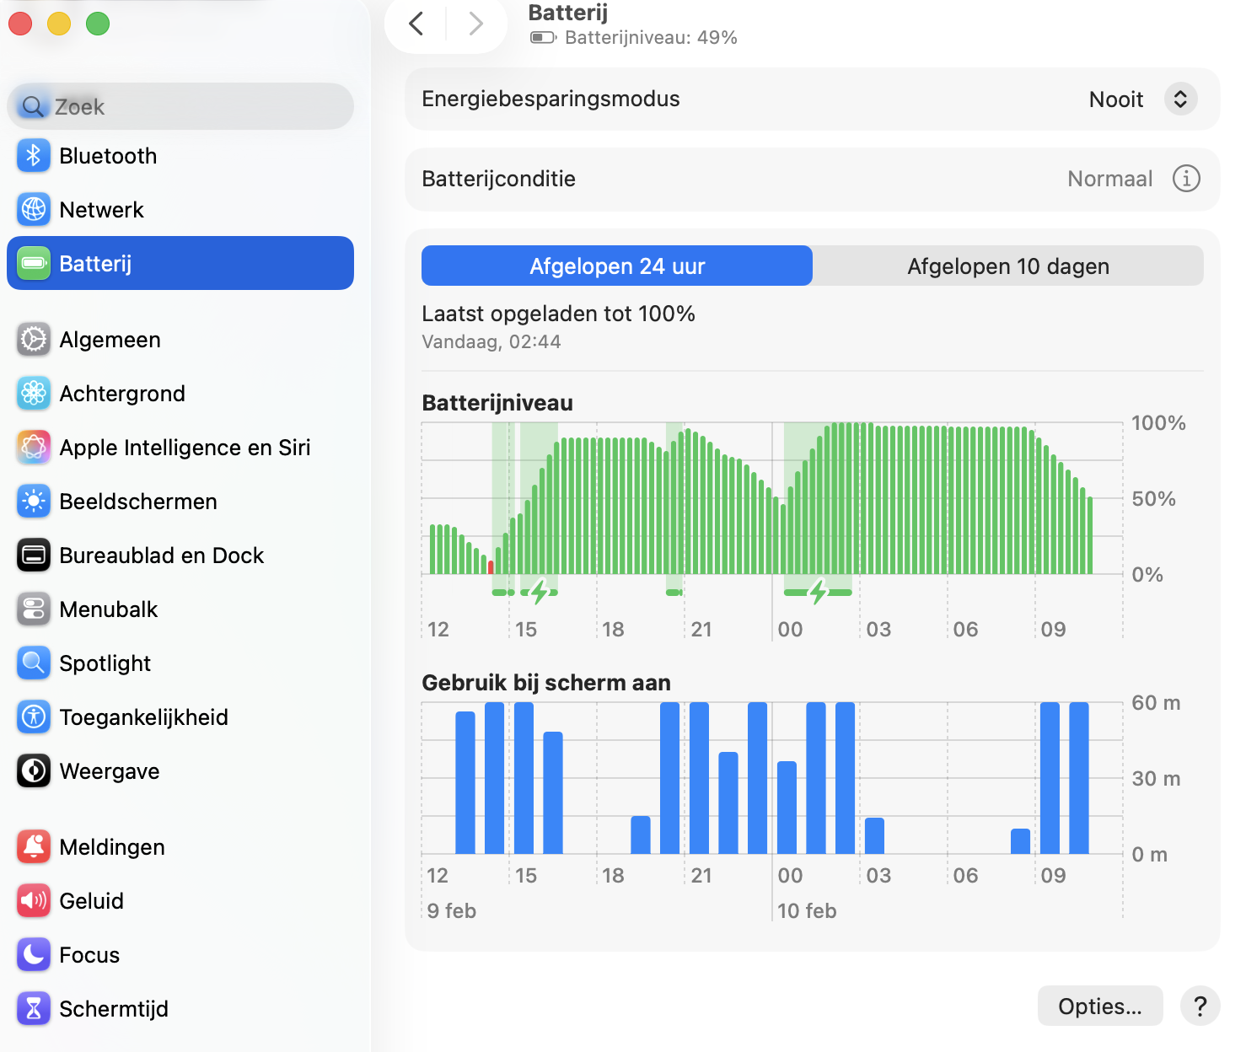Open the Energiebesparingsmodus dropdown
Viewport: 1246px width, 1052px height.
(1180, 99)
